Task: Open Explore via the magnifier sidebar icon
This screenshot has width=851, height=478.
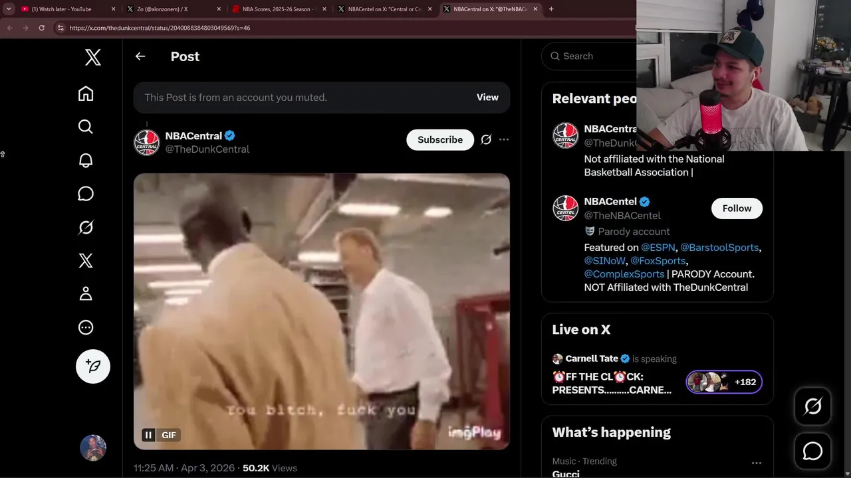Action: 86,127
